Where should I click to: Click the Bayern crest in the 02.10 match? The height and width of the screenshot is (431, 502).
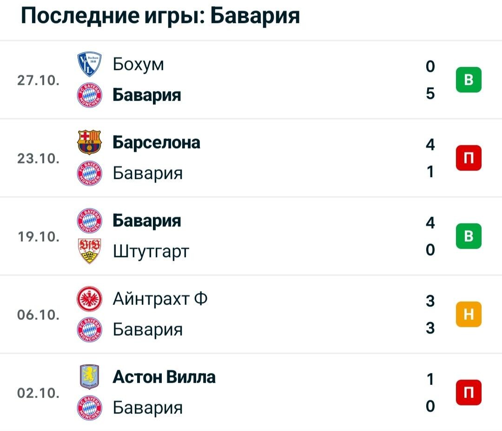(x=90, y=408)
